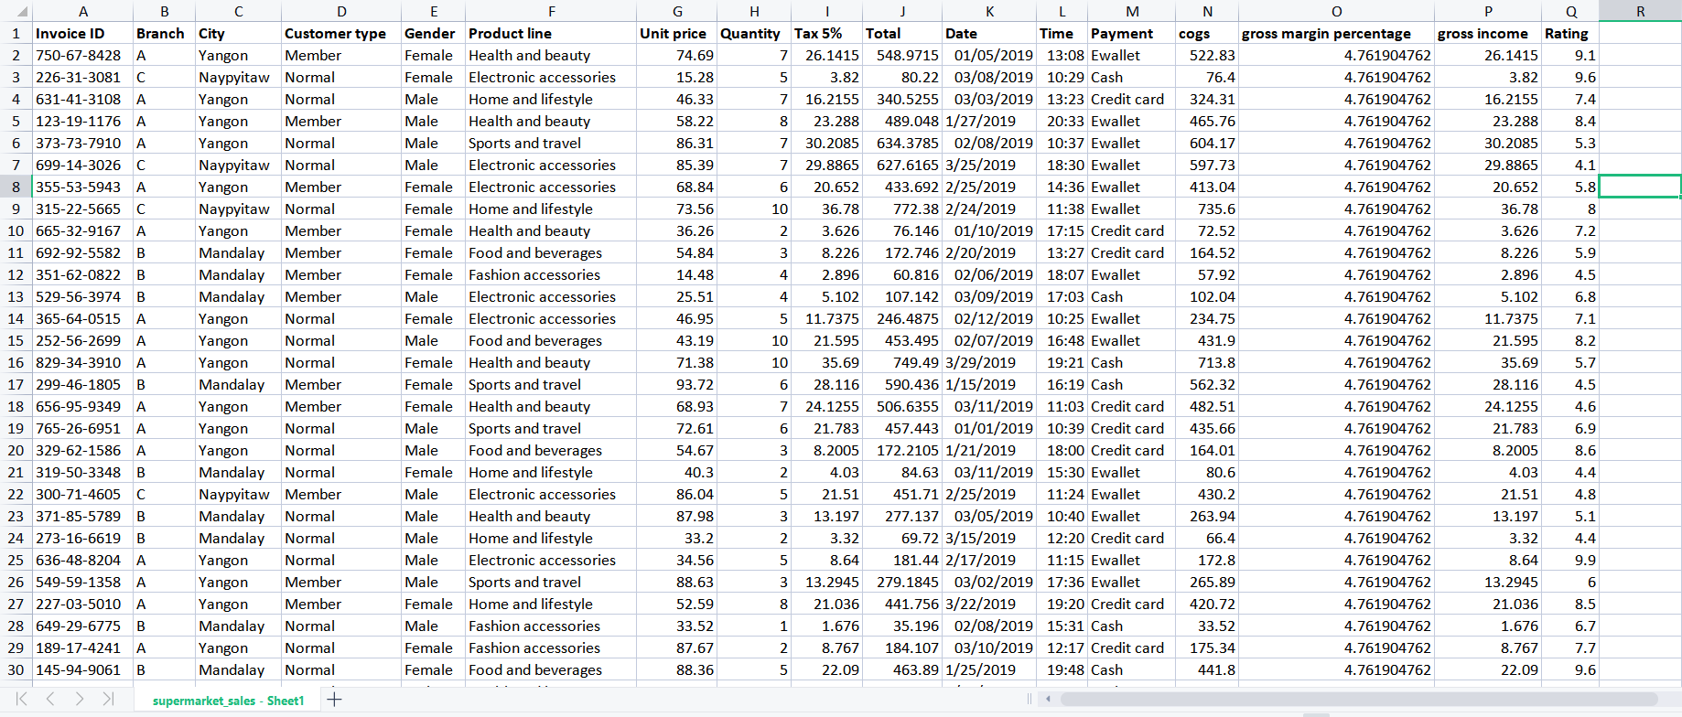Click the horizontal scrollbar thumb

(1359, 700)
